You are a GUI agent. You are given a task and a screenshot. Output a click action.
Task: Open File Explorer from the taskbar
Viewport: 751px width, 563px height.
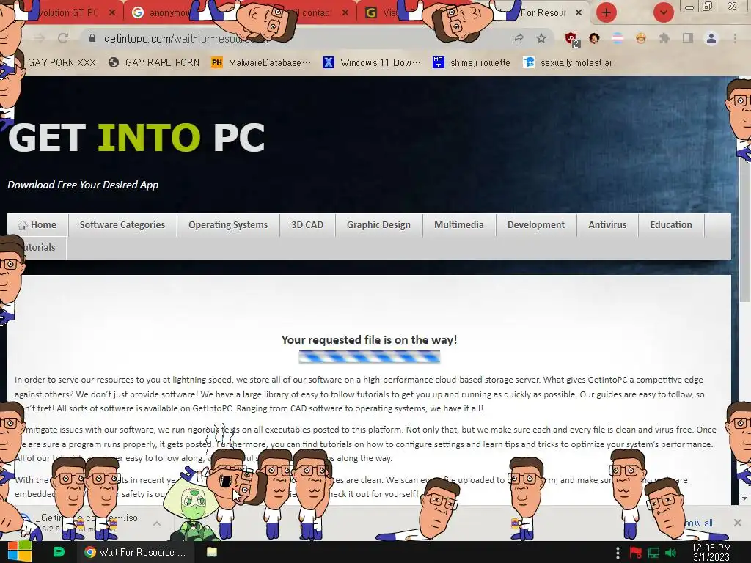pyautogui.click(x=212, y=552)
